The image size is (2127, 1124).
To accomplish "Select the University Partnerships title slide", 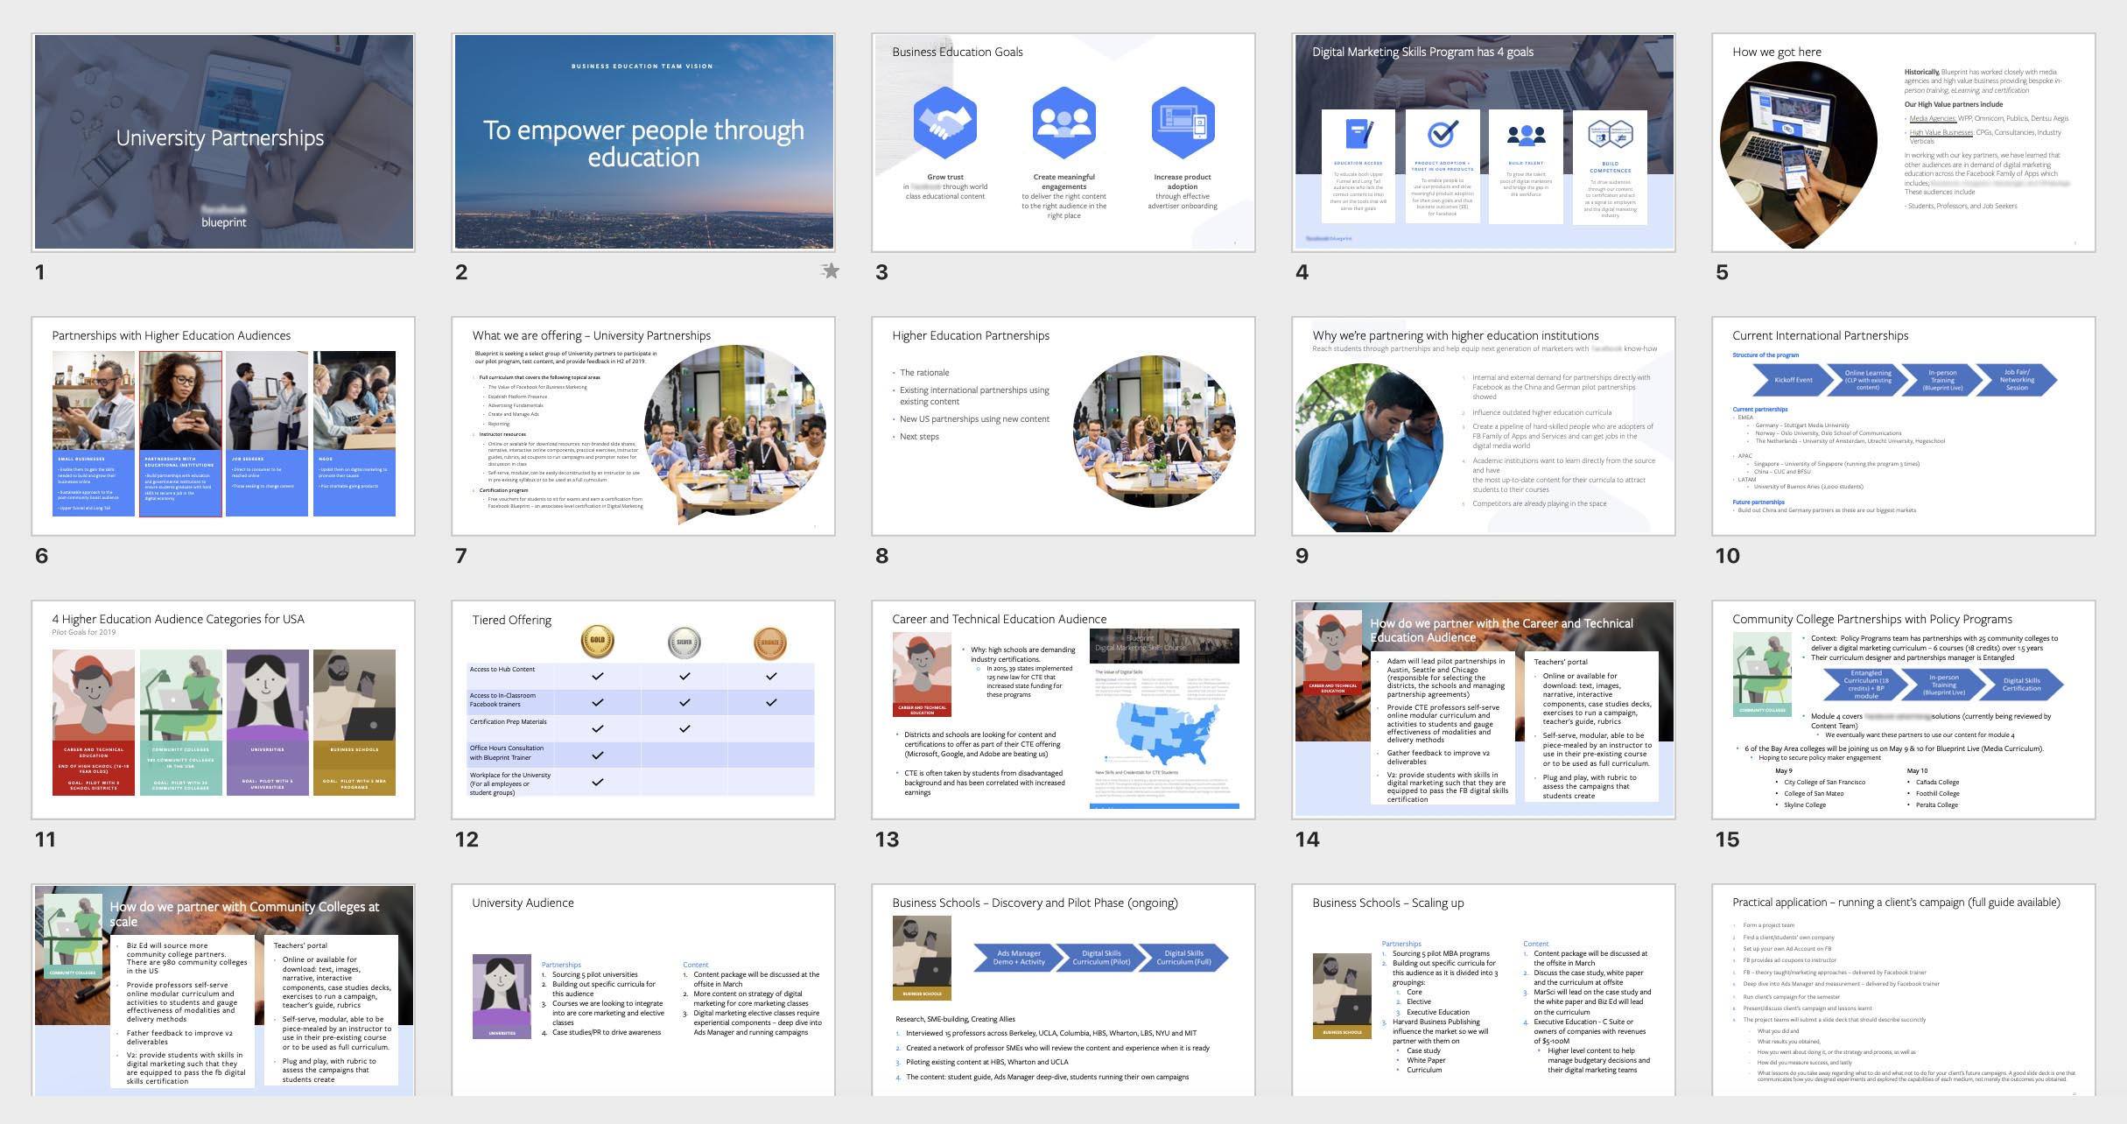I will (223, 142).
